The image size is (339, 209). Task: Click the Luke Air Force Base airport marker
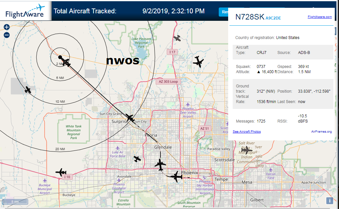click(x=117, y=148)
